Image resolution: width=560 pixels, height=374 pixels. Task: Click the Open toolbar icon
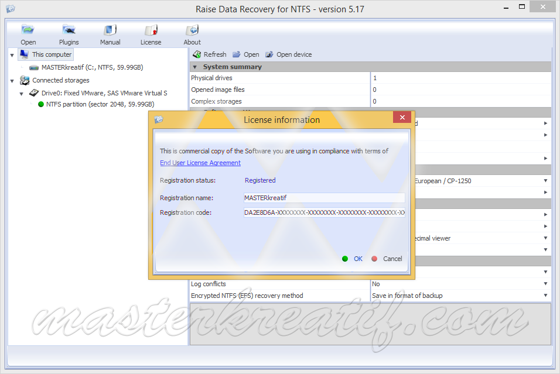[x=28, y=30]
